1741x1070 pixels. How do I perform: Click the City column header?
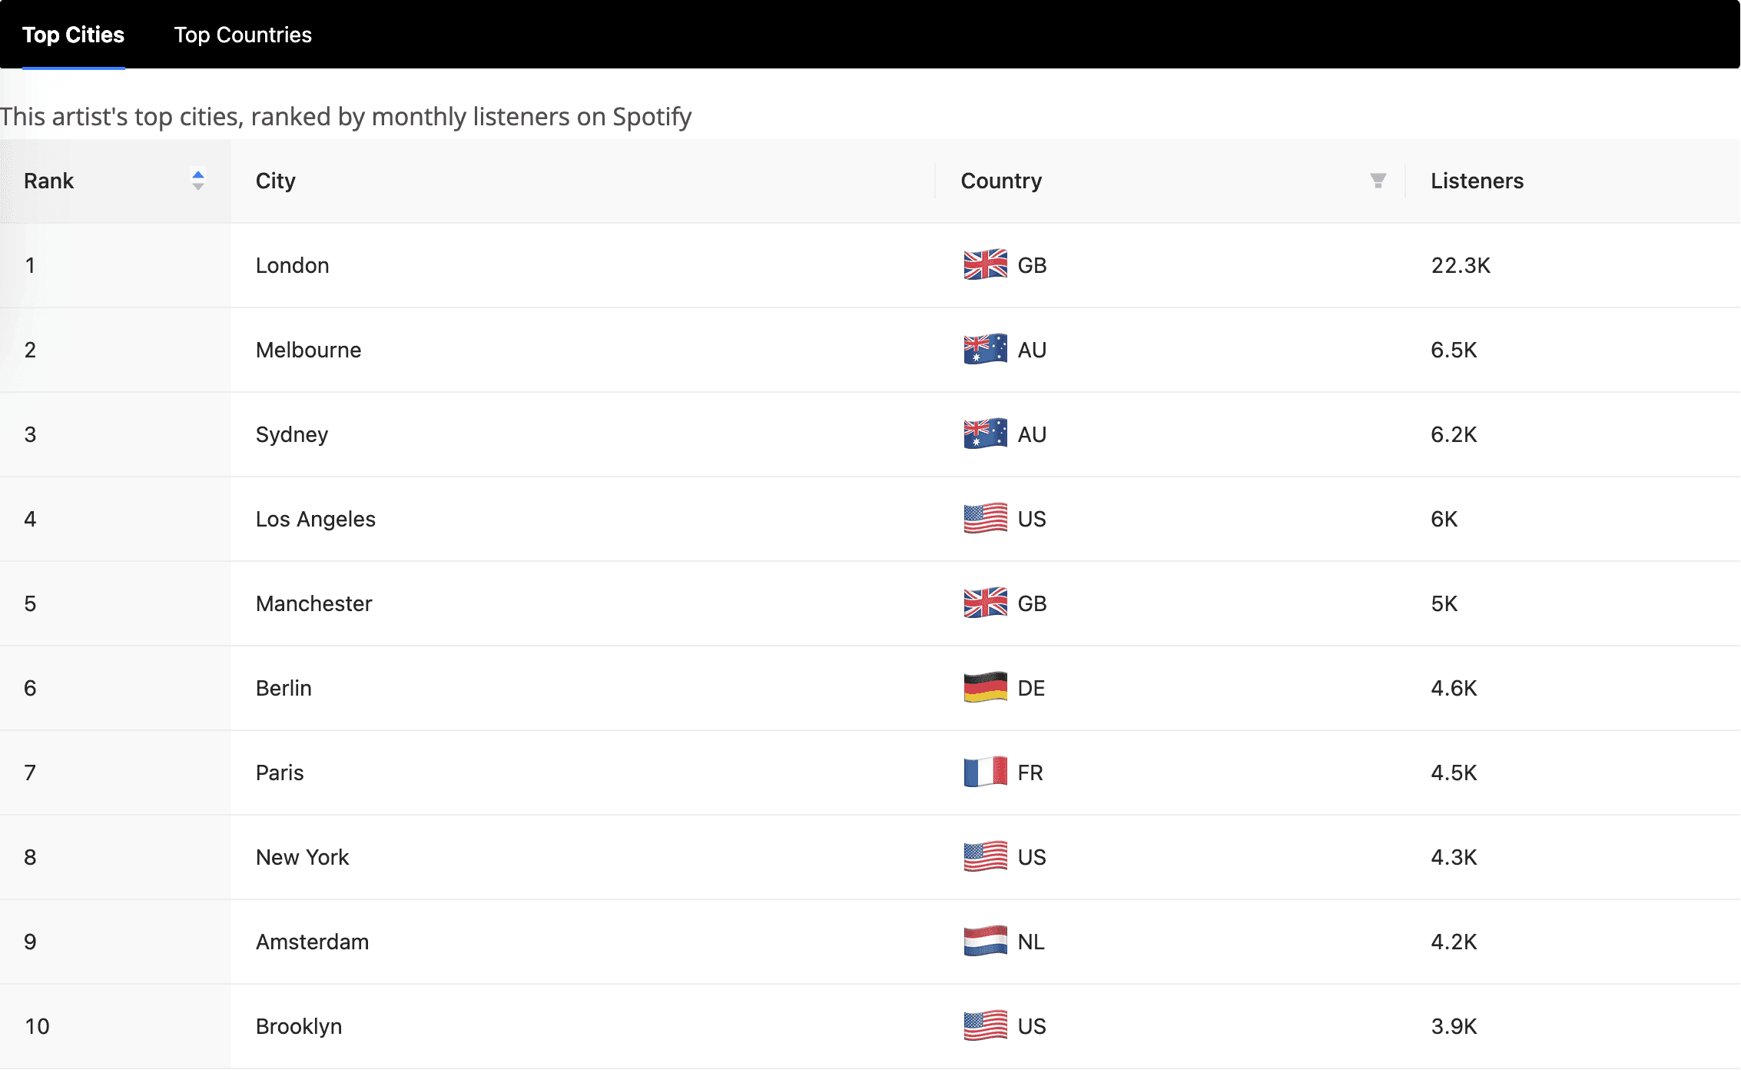(276, 181)
